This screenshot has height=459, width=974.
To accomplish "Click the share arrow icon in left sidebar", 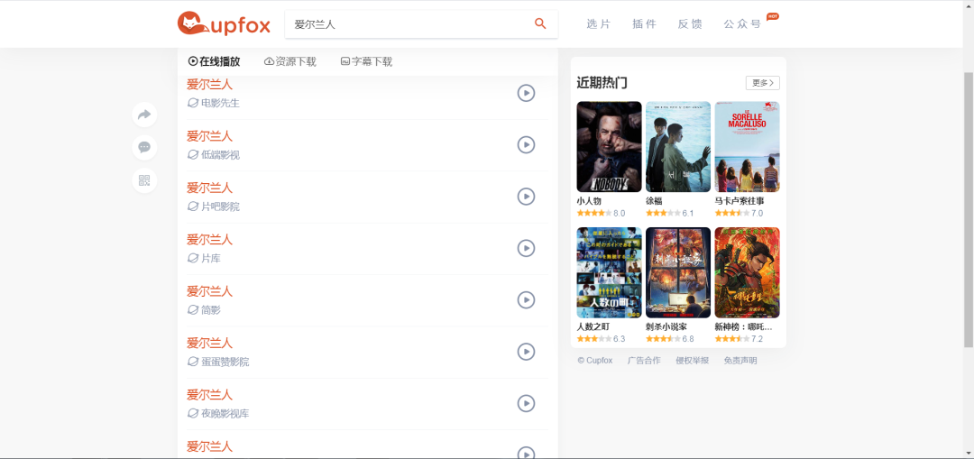I will 144,115.
